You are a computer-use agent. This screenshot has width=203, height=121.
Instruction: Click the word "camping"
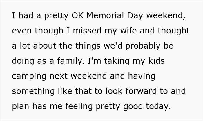[29, 76]
